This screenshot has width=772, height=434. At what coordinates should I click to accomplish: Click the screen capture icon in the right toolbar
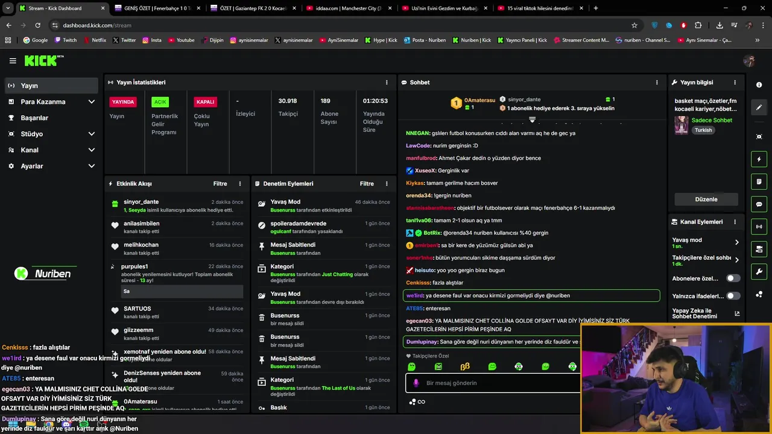759,137
